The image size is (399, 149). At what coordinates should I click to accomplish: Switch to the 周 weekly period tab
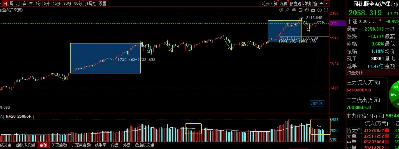[11, 4]
